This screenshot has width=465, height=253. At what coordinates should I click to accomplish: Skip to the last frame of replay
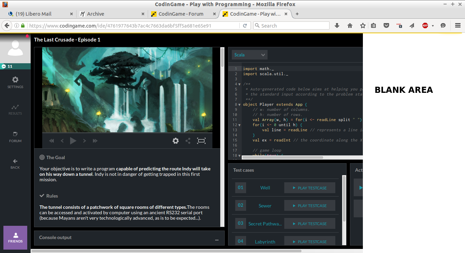pyautogui.click(x=95, y=141)
